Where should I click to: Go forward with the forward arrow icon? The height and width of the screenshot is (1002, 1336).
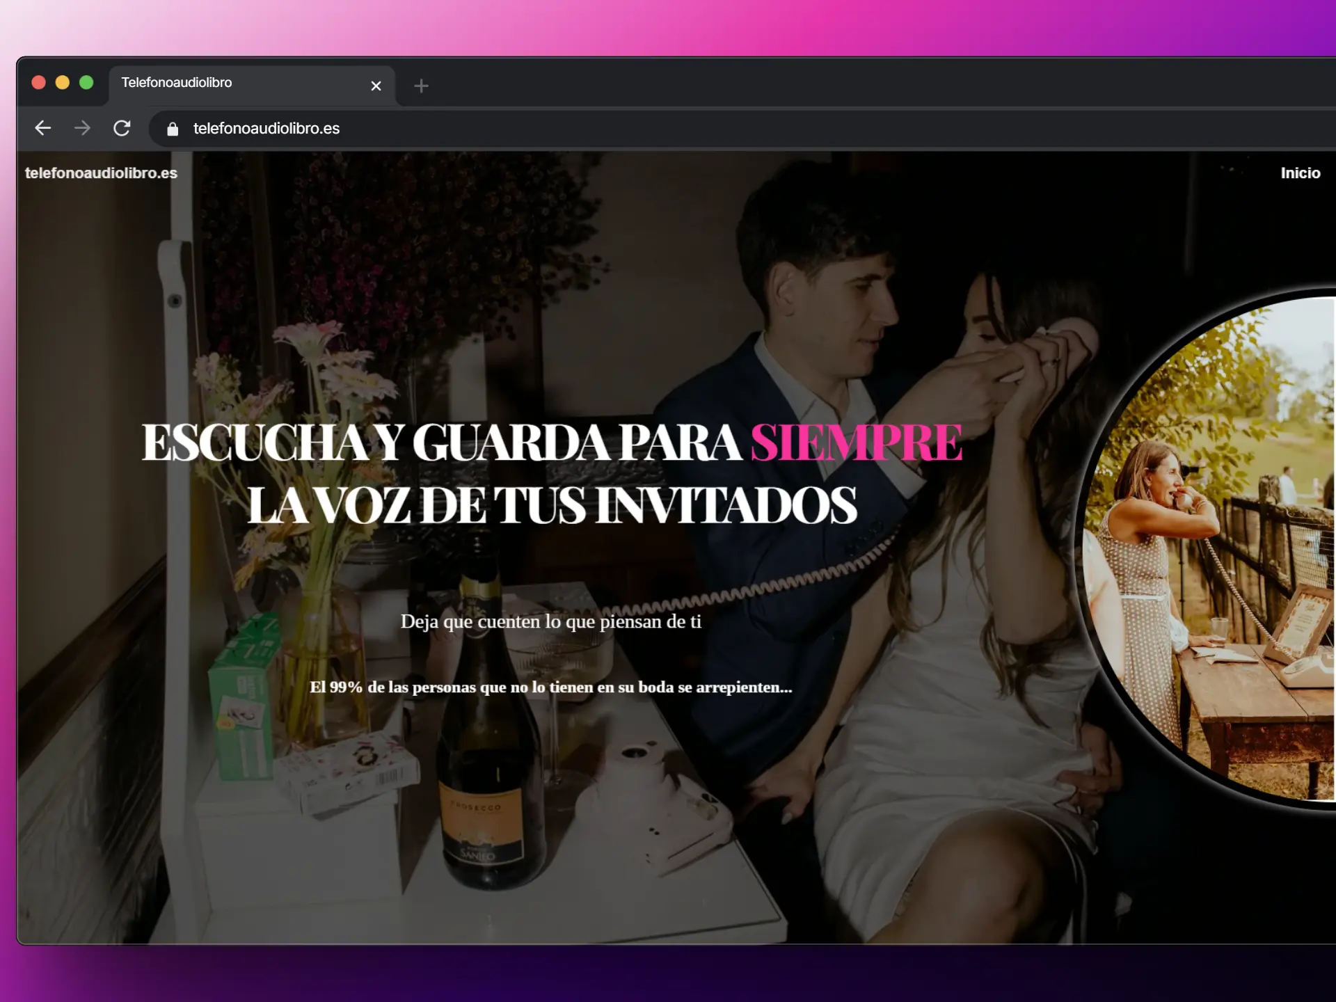click(x=82, y=128)
